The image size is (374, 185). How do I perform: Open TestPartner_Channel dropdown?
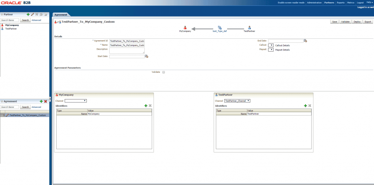237,101
